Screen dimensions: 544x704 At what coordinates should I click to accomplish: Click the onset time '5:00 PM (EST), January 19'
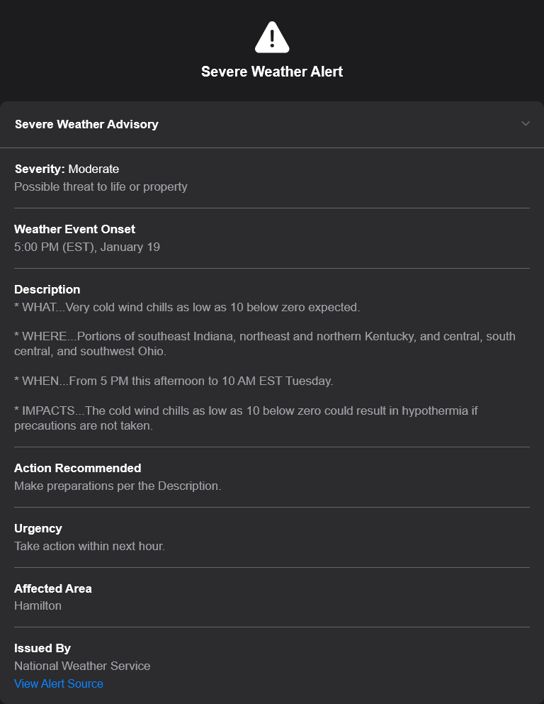click(x=87, y=247)
